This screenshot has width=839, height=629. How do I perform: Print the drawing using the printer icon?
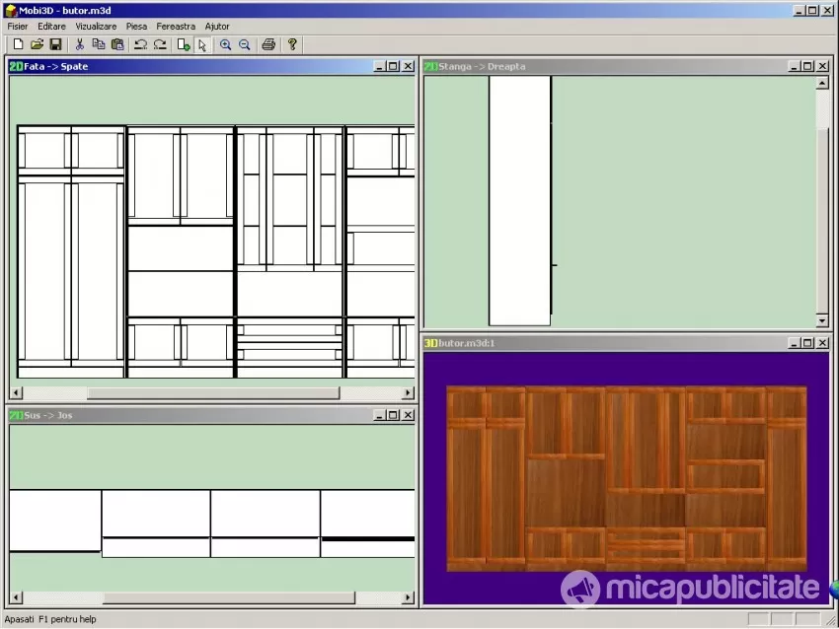[268, 44]
